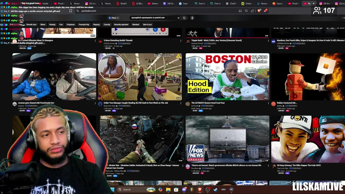Launch Copilot from the taskbar
Viewport: 345px width, 194px height.
(x=160, y=189)
